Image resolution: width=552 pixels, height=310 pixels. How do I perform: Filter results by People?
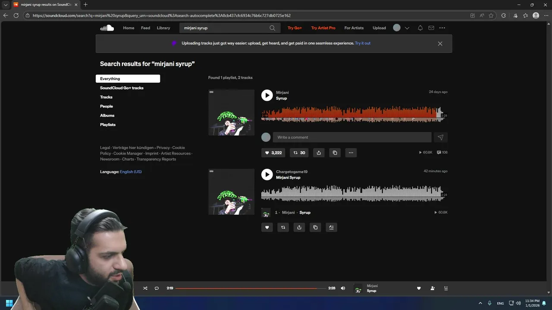click(x=107, y=106)
